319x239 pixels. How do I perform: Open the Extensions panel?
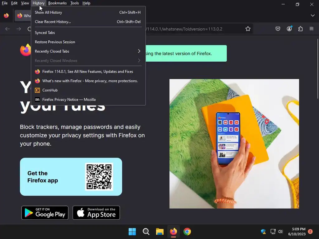301,29
